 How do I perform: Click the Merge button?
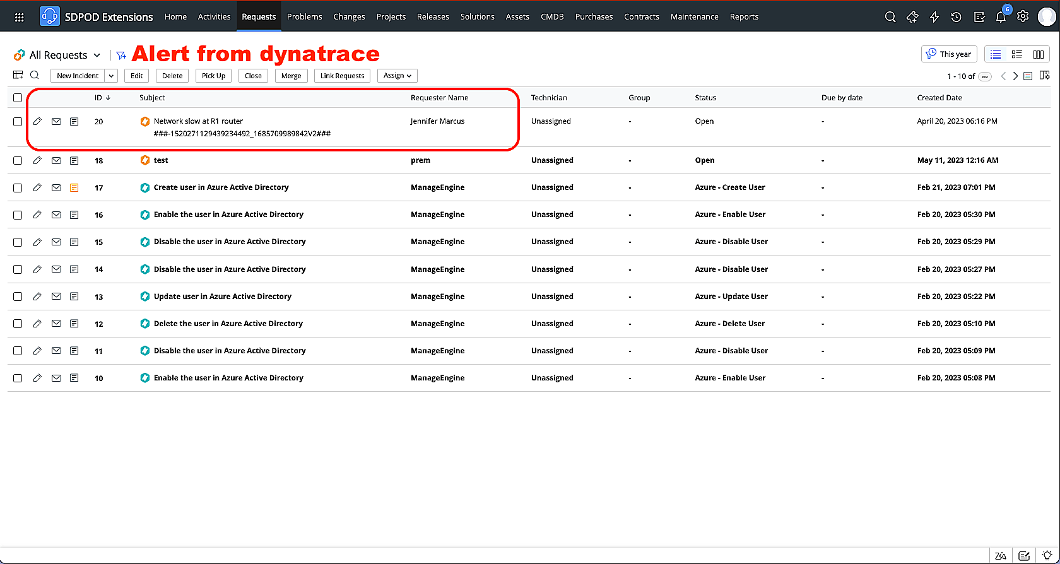291,76
